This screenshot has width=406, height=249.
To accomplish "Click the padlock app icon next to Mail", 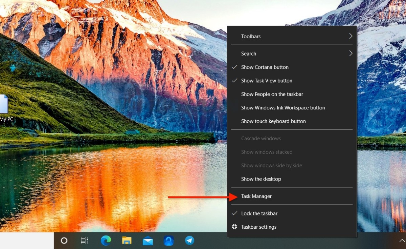I will tap(168, 241).
